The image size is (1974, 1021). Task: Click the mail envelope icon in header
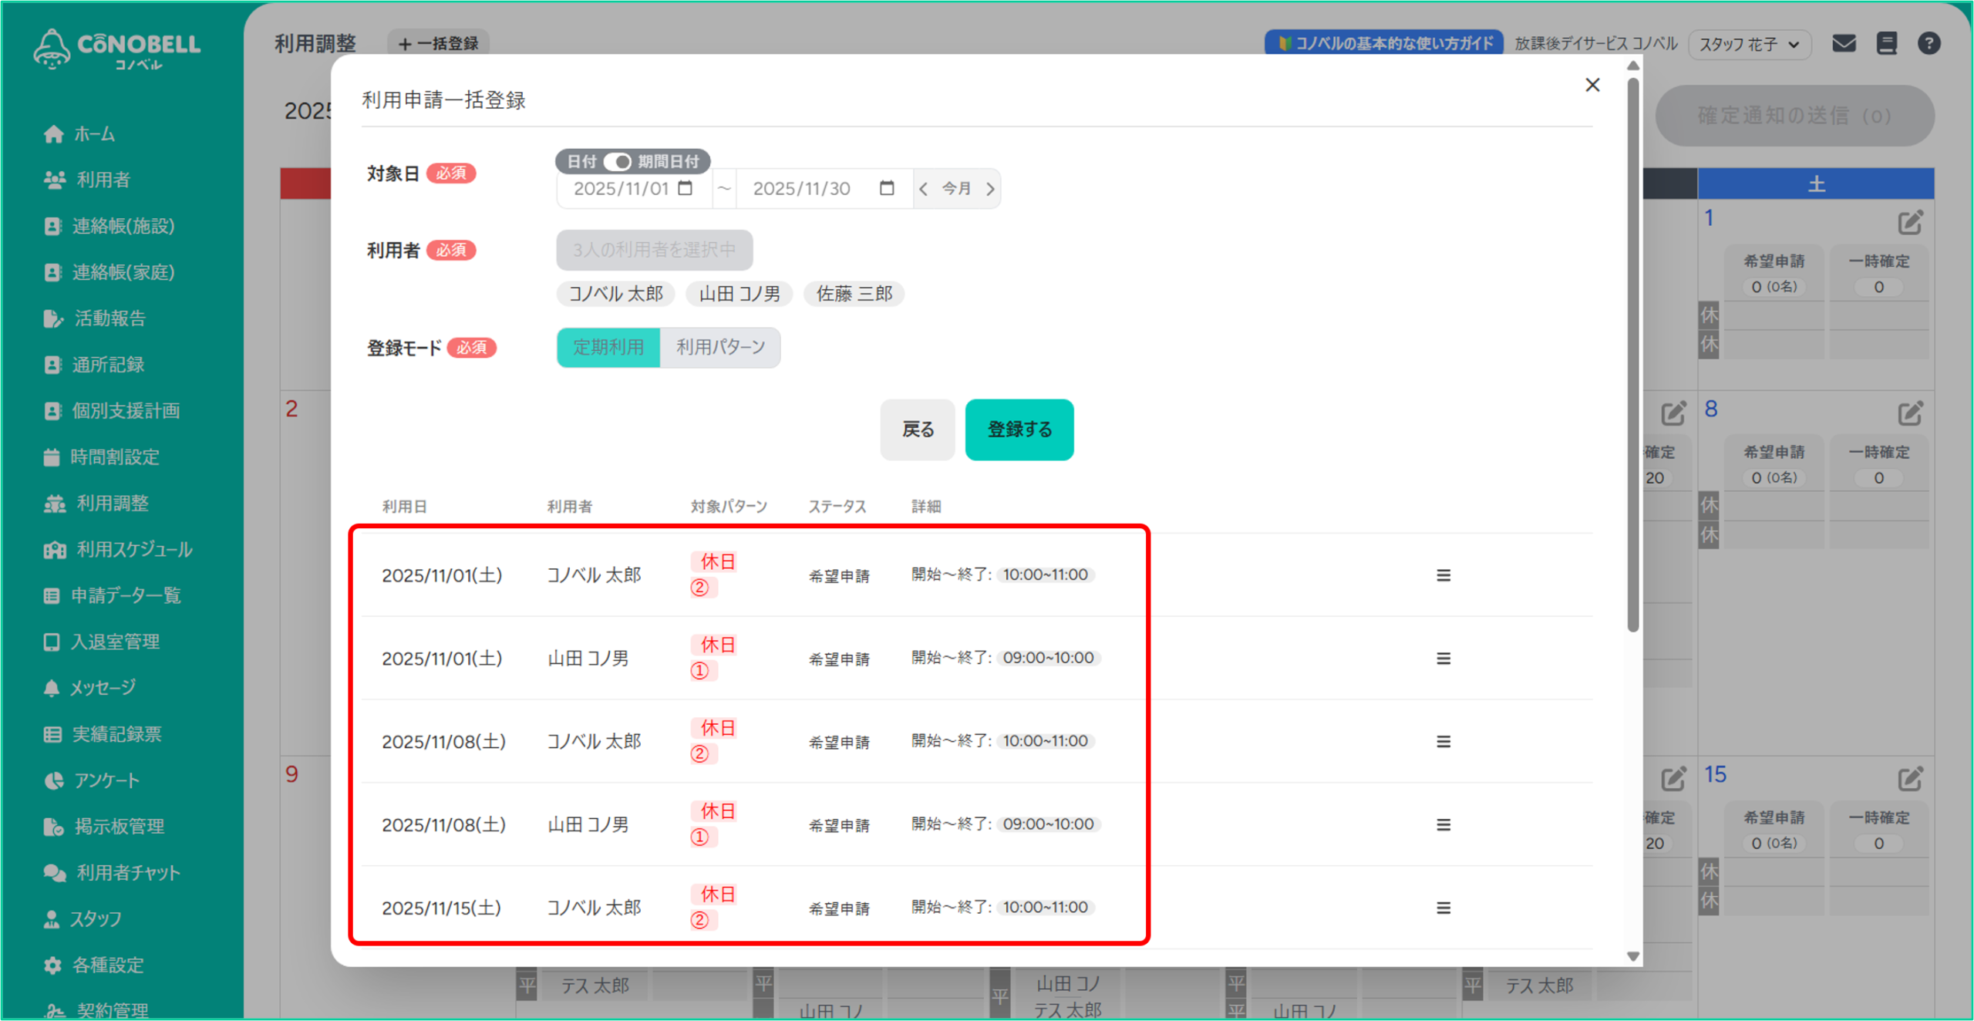click(1844, 43)
